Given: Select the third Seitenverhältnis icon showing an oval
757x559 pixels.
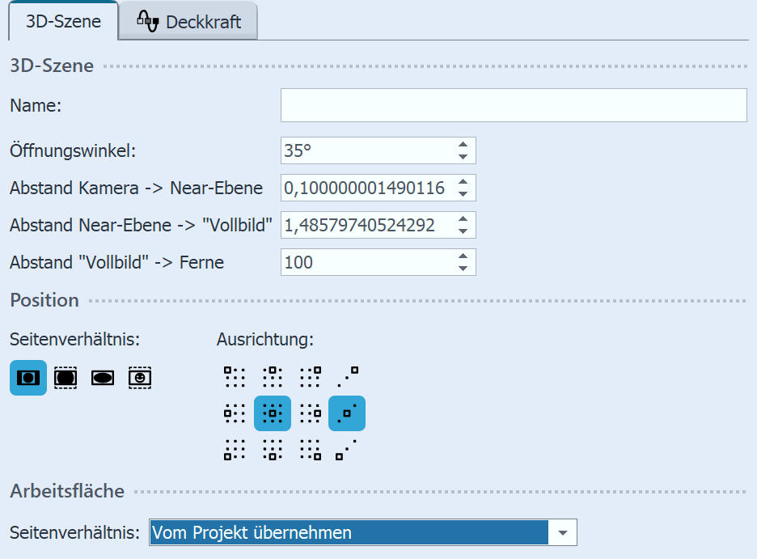Looking at the screenshot, I should (x=103, y=377).
